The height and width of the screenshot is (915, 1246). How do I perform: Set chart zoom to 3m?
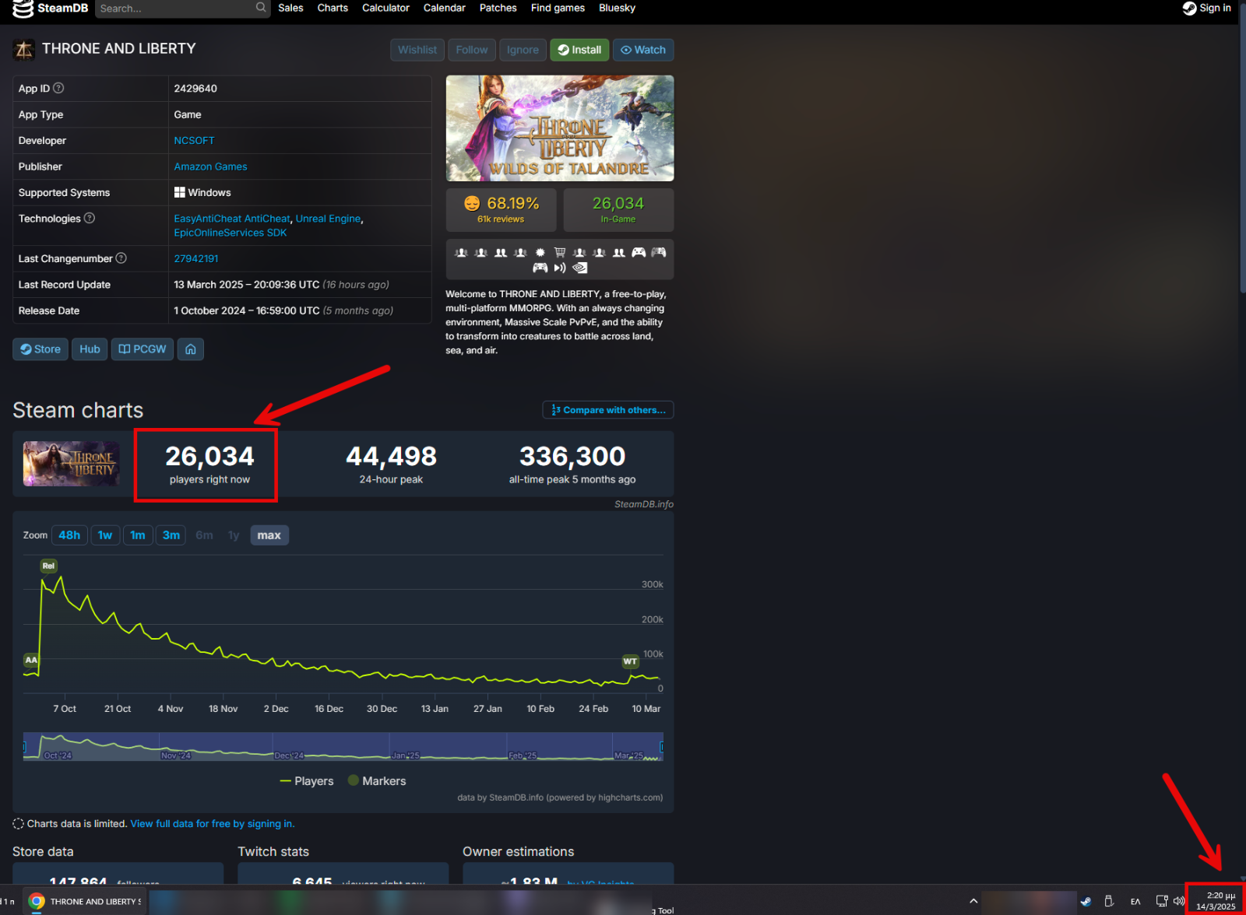171,535
